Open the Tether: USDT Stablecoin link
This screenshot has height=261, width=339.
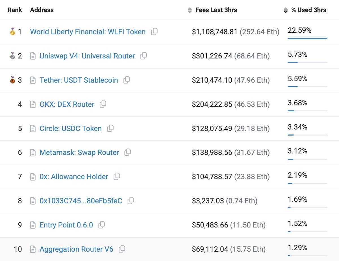[x=79, y=80]
